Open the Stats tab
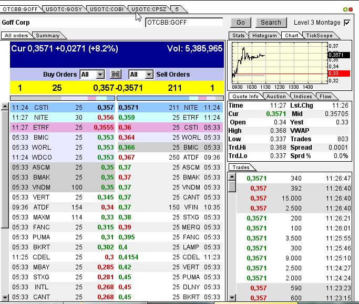Screen dimensions: 359x304 click(x=238, y=36)
